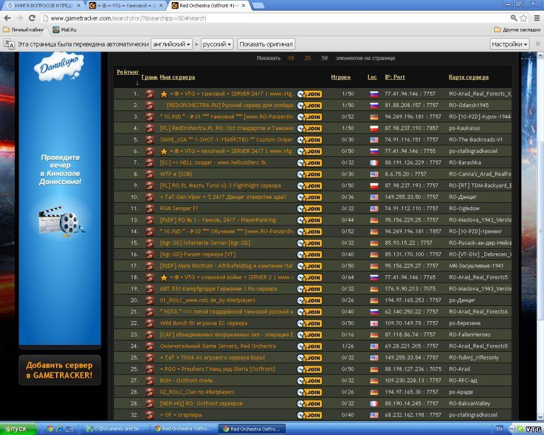This screenshot has height=435, width=544.
Task: Switch to the VTG танковой browser tab
Action: 126,6
